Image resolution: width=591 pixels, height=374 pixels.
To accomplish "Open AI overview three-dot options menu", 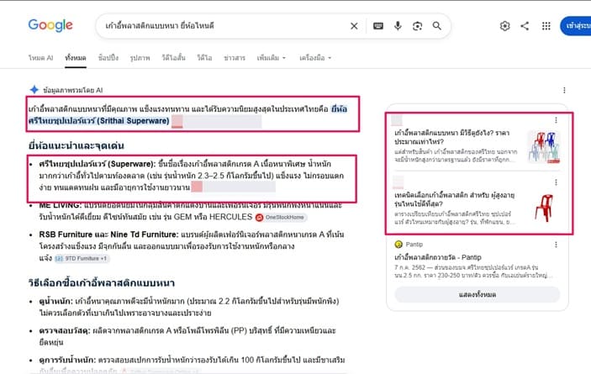I will [x=564, y=90].
